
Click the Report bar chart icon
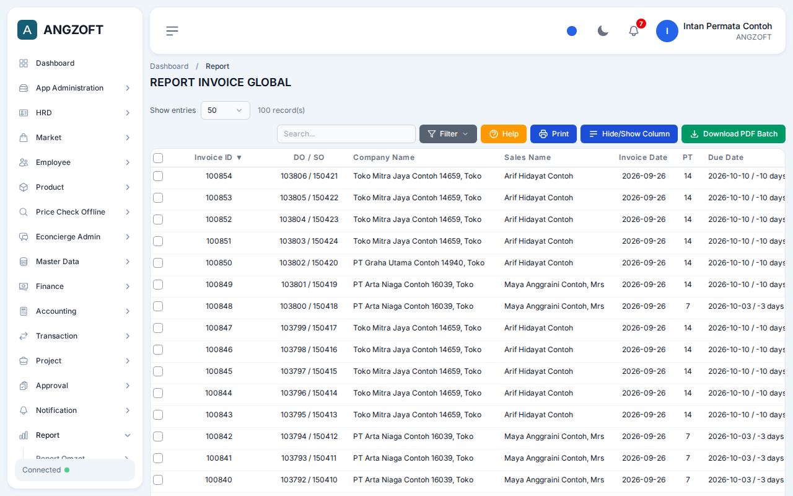pos(24,435)
